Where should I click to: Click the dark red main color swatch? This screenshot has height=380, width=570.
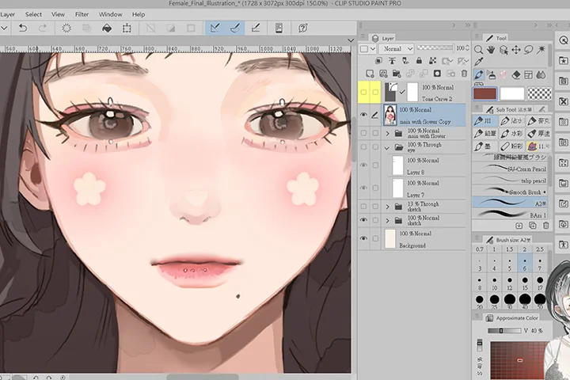[x=484, y=93]
